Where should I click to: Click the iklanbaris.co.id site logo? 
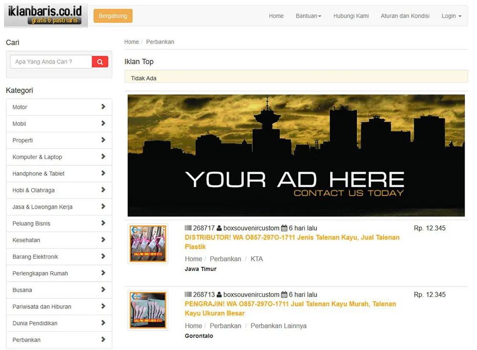(45, 14)
